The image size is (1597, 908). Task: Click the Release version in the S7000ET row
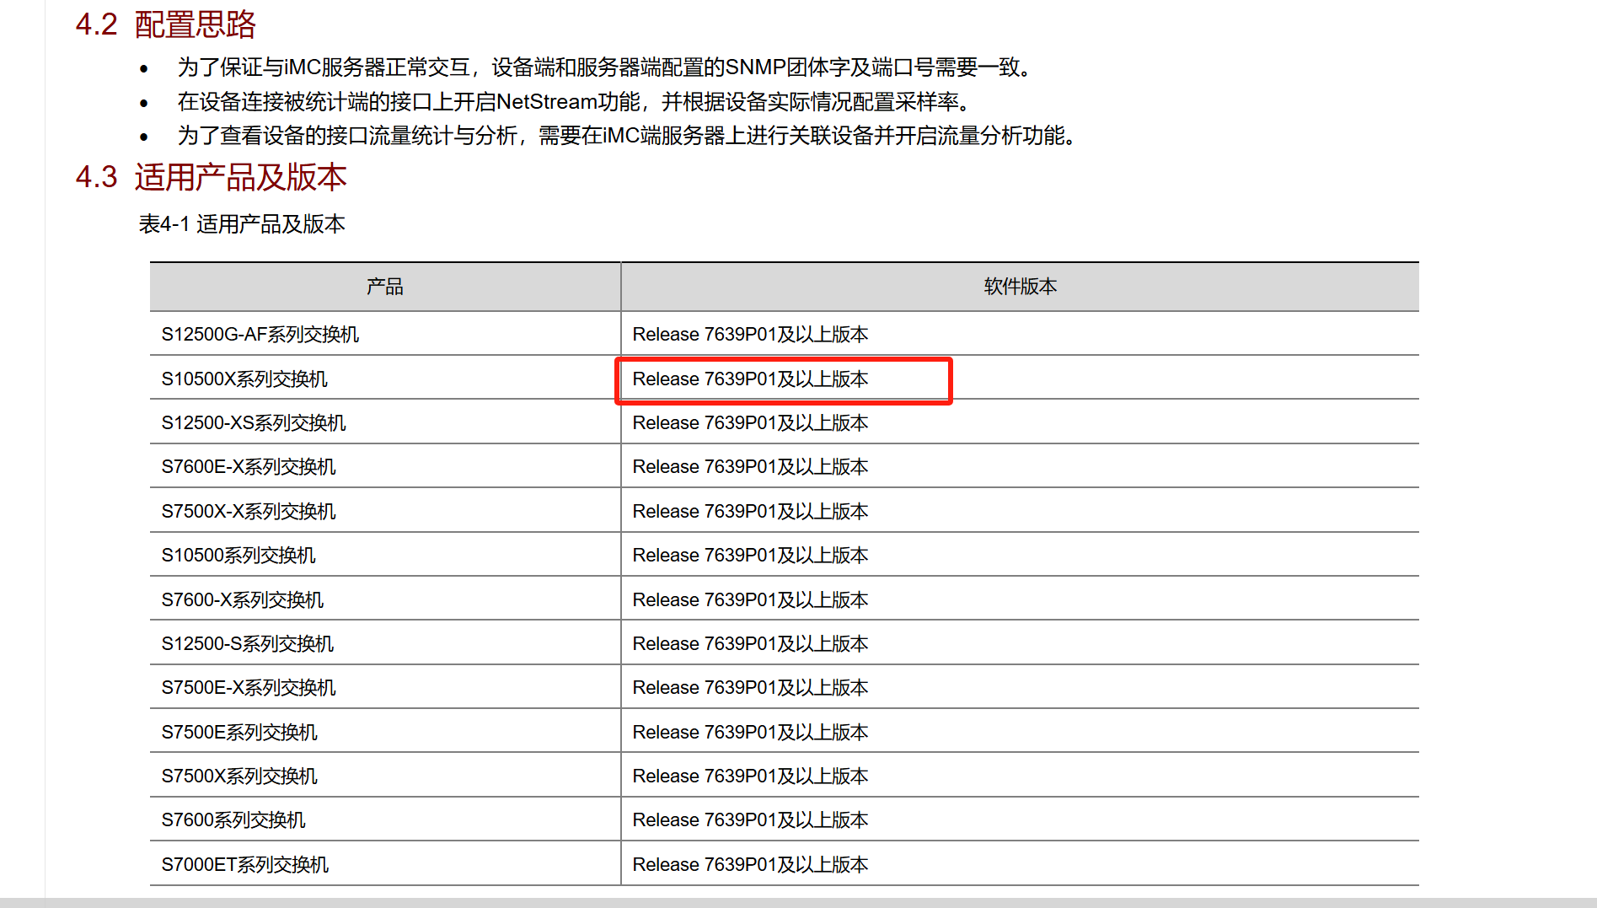point(750,865)
